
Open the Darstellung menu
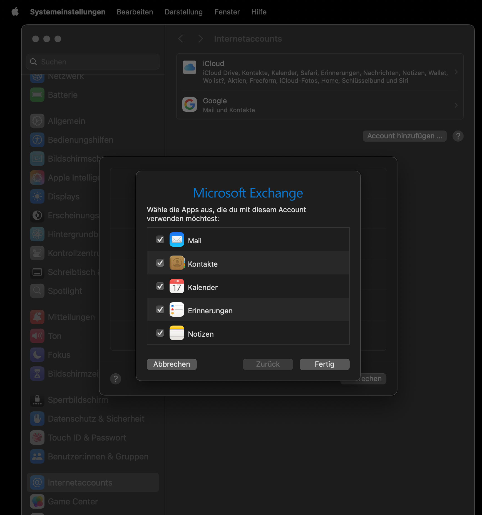click(x=183, y=12)
